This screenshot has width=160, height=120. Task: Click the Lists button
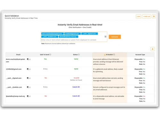139,16
